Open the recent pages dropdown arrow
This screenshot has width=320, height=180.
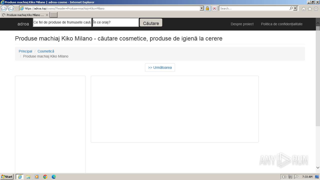coord(16,8)
